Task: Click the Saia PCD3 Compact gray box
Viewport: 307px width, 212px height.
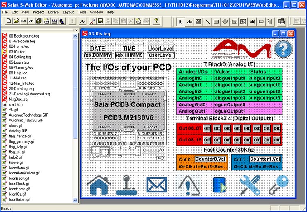Action: click(x=128, y=110)
